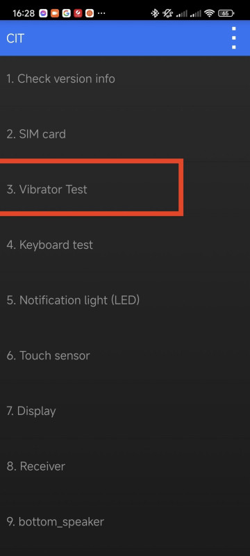Tap the Google notification icon
This screenshot has width=250, height=556.
coord(66,13)
